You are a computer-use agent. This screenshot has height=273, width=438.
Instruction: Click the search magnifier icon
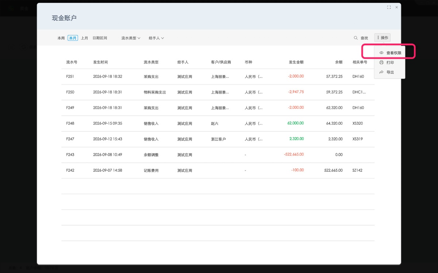click(356, 38)
